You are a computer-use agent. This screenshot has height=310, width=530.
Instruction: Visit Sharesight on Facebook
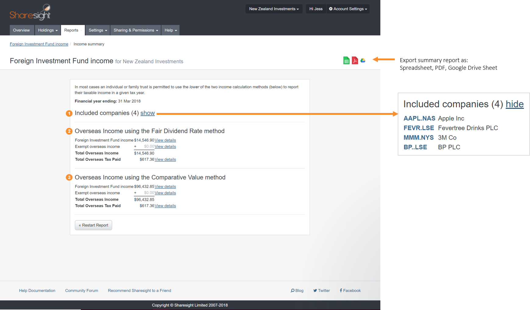[350, 291]
